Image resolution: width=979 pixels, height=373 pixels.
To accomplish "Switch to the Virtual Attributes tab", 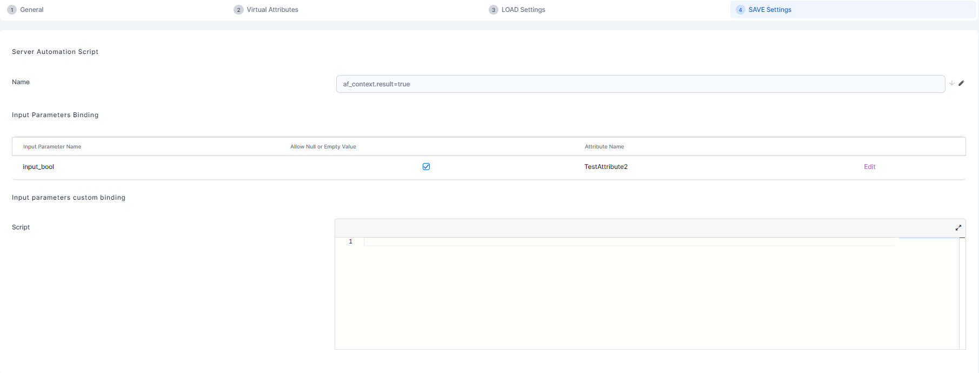I will pyautogui.click(x=272, y=10).
